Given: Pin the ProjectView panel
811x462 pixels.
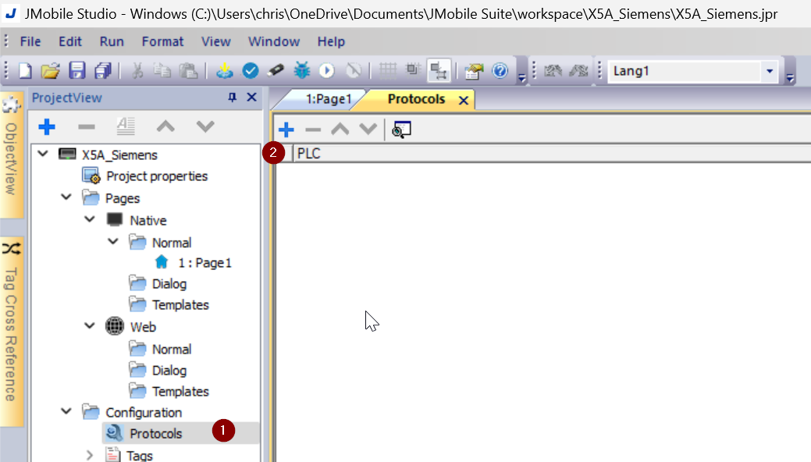Looking at the screenshot, I should pos(233,98).
